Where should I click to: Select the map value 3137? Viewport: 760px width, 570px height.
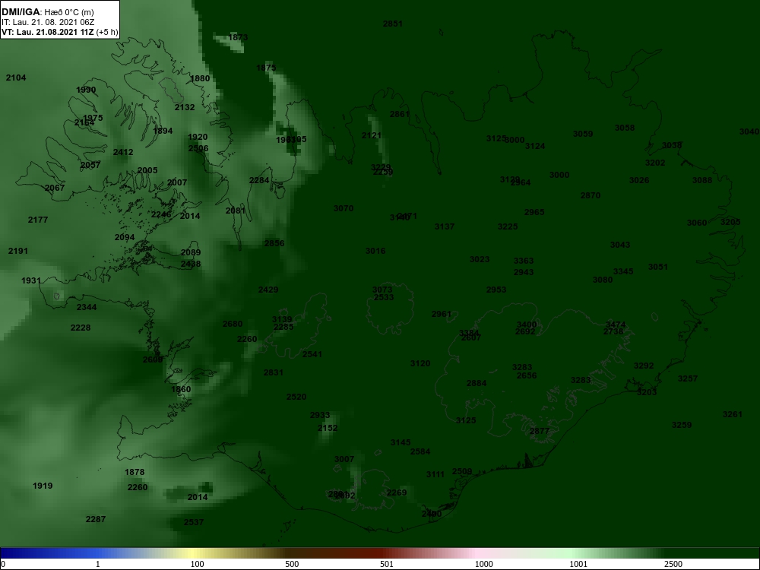pos(445,226)
